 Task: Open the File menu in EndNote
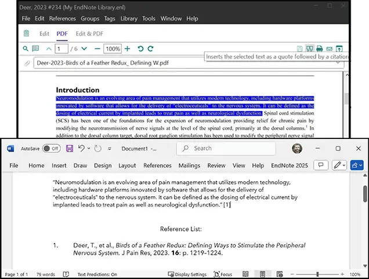[26, 19]
